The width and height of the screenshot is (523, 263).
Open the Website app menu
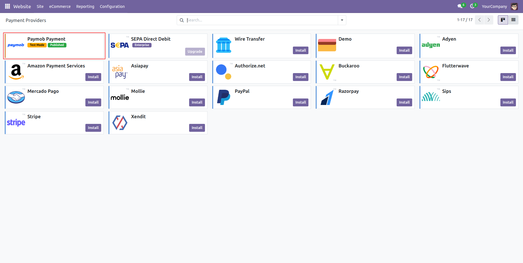(x=22, y=6)
